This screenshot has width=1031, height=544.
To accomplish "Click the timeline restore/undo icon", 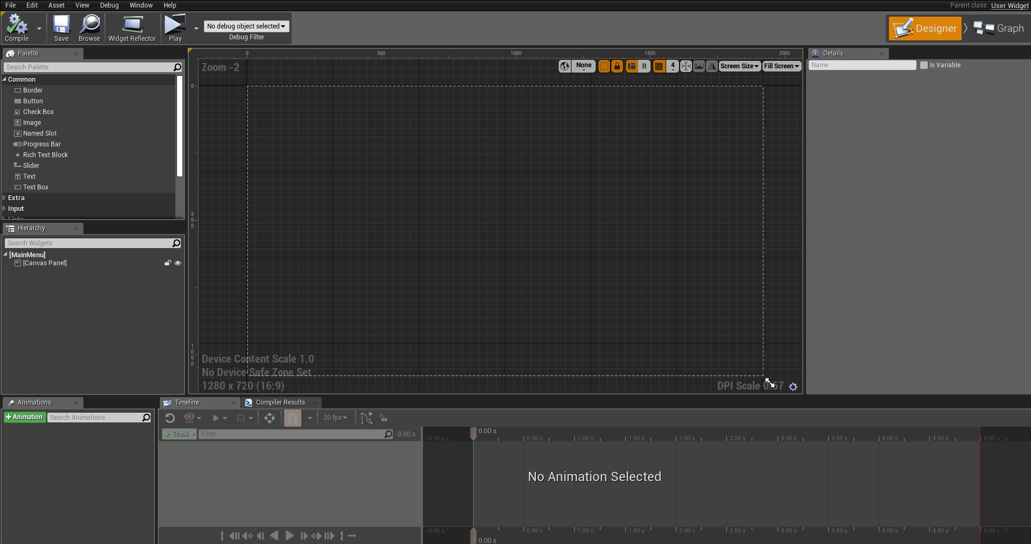I will click(x=170, y=418).
